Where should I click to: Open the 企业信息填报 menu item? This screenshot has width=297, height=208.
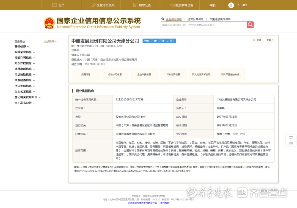106,5
